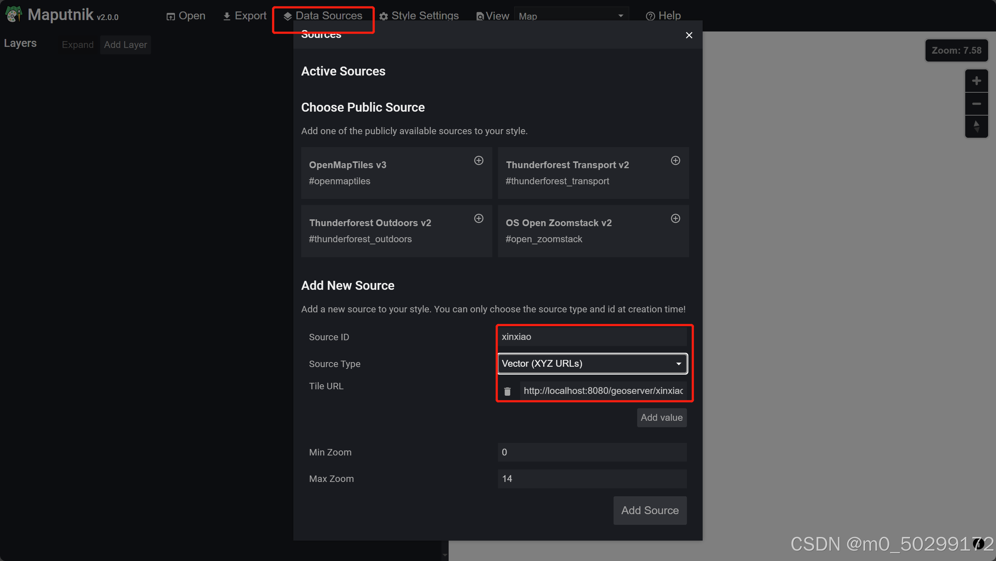The image size is (996, 561).
Task: Click the Source ID input field
Action: coord(592,337)
